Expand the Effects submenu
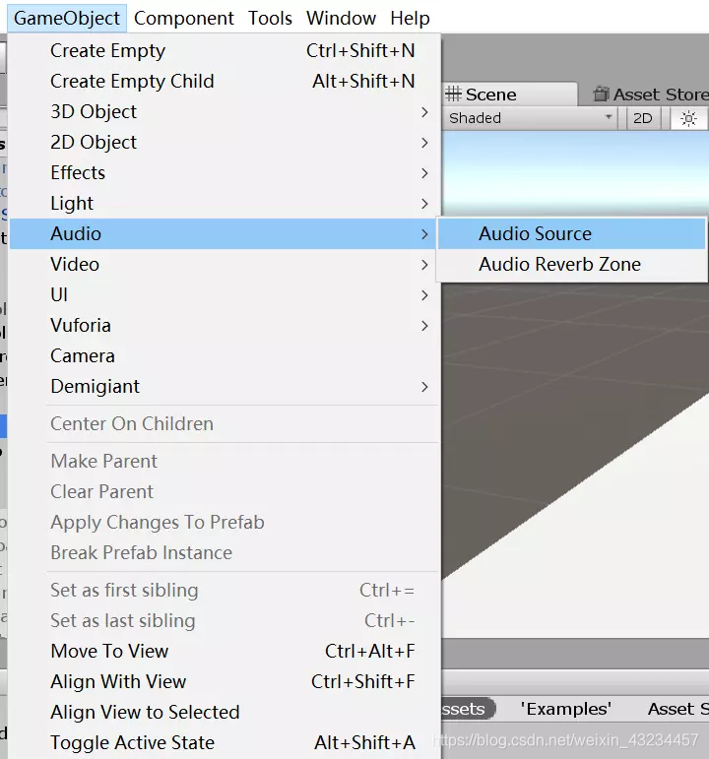Screen dimensions: 709x759 point(225,173)
